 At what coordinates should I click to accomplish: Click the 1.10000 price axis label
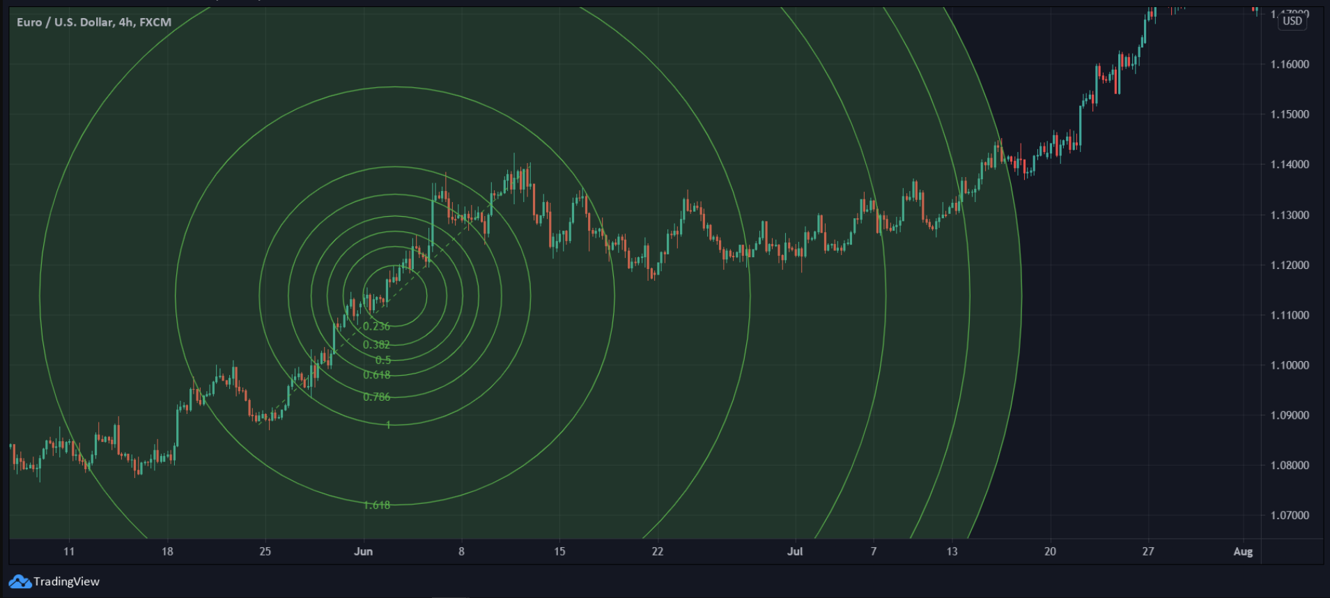1290,365
